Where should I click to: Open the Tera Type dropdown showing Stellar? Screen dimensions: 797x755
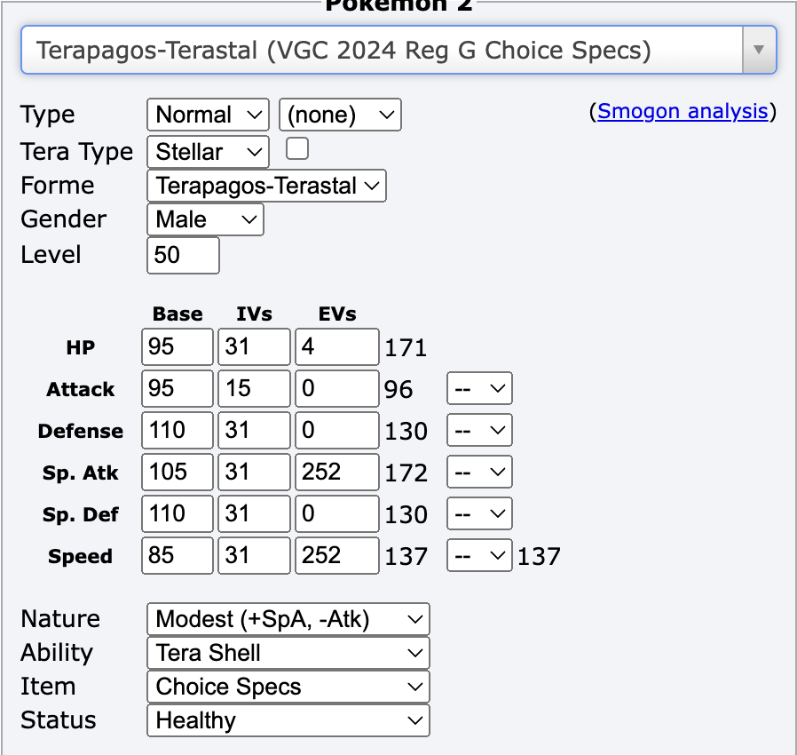click(x=208, y=152)
